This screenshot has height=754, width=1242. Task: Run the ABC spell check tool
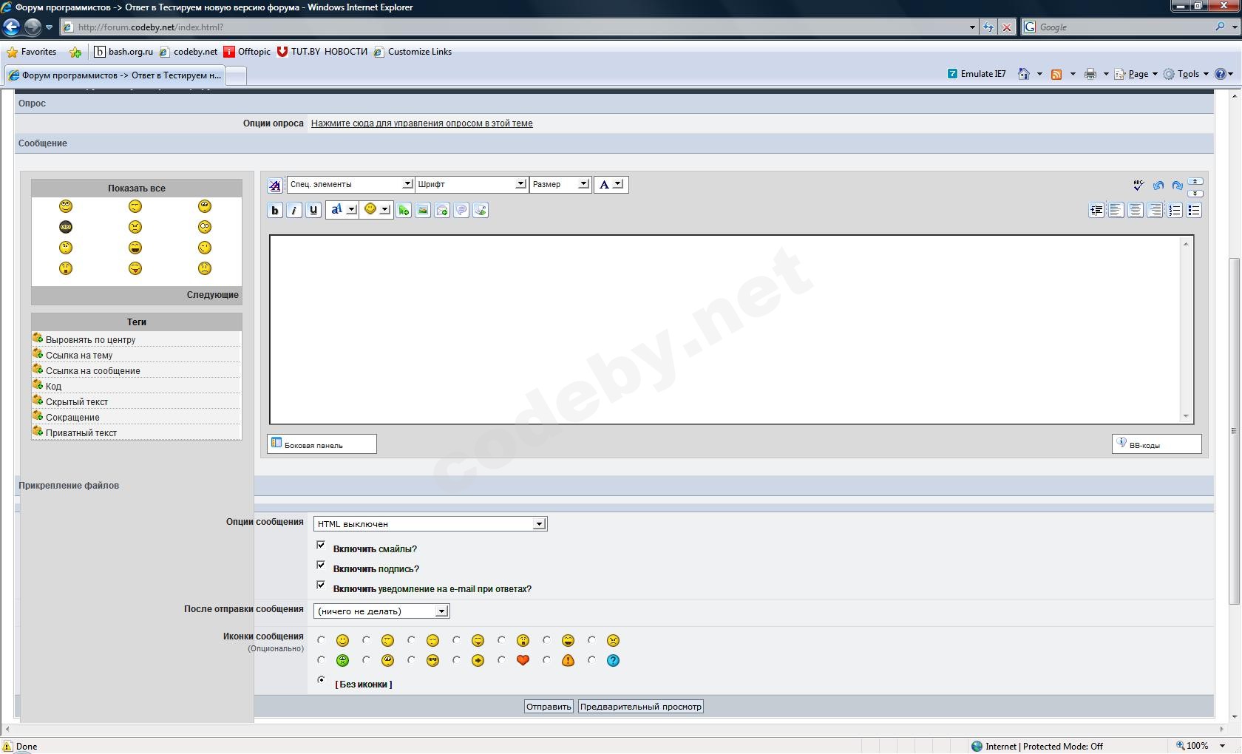[1138, 185]
